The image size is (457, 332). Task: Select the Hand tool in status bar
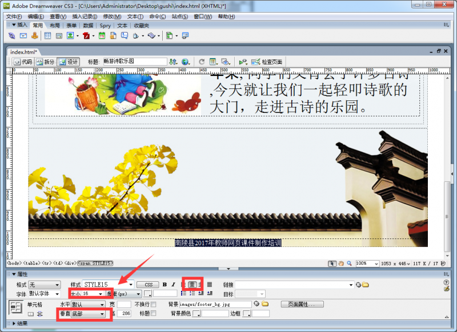click(340, 264)
